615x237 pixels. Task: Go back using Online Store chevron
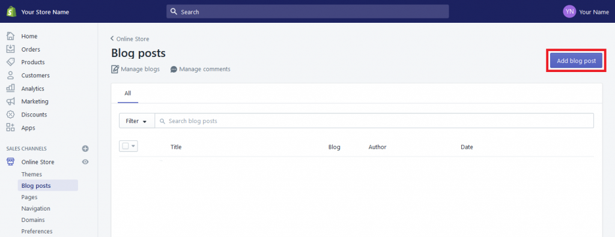pyautogui.click(x=112, y=38)
